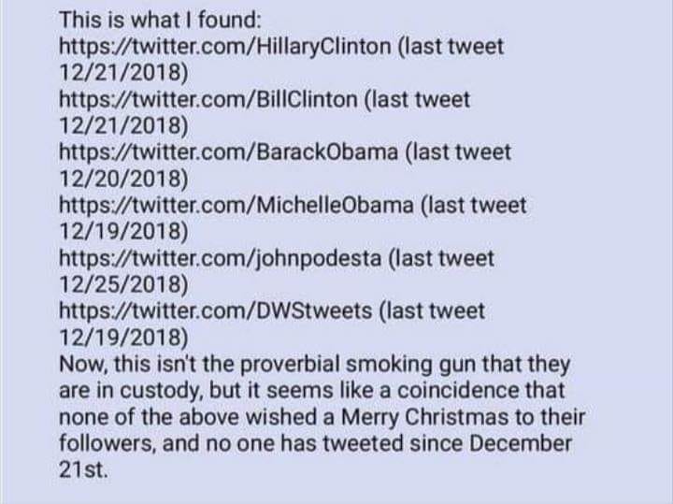Viewport: 673px width, 504px height.
Task: Select the 12/20/2018 date text
Action: click(x=123, y=177)
